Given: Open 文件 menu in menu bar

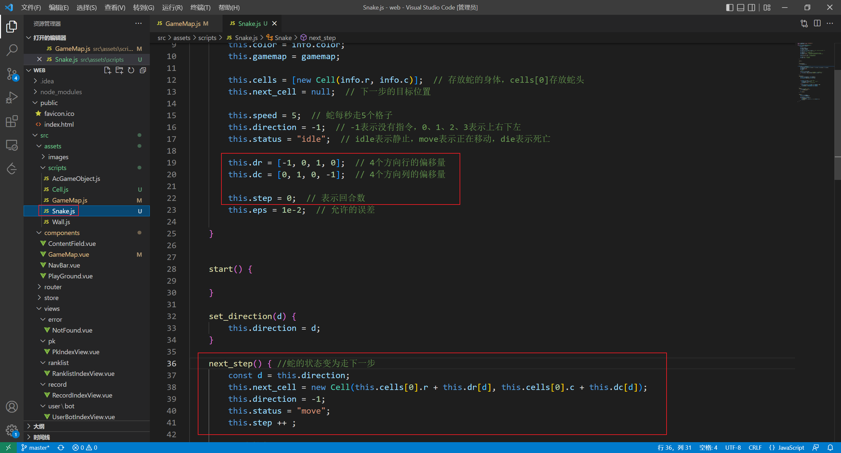Looking at the screenshot, I should [30, 7].
